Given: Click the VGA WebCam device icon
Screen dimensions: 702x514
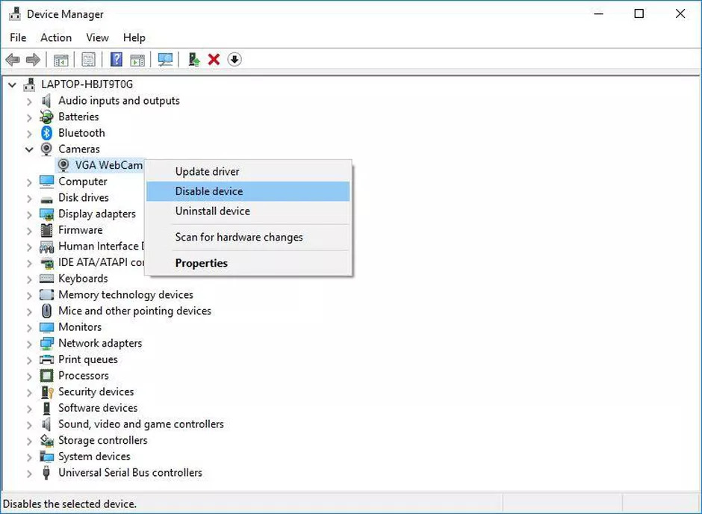Looking at the screenshot, I should tap(63, 165).
